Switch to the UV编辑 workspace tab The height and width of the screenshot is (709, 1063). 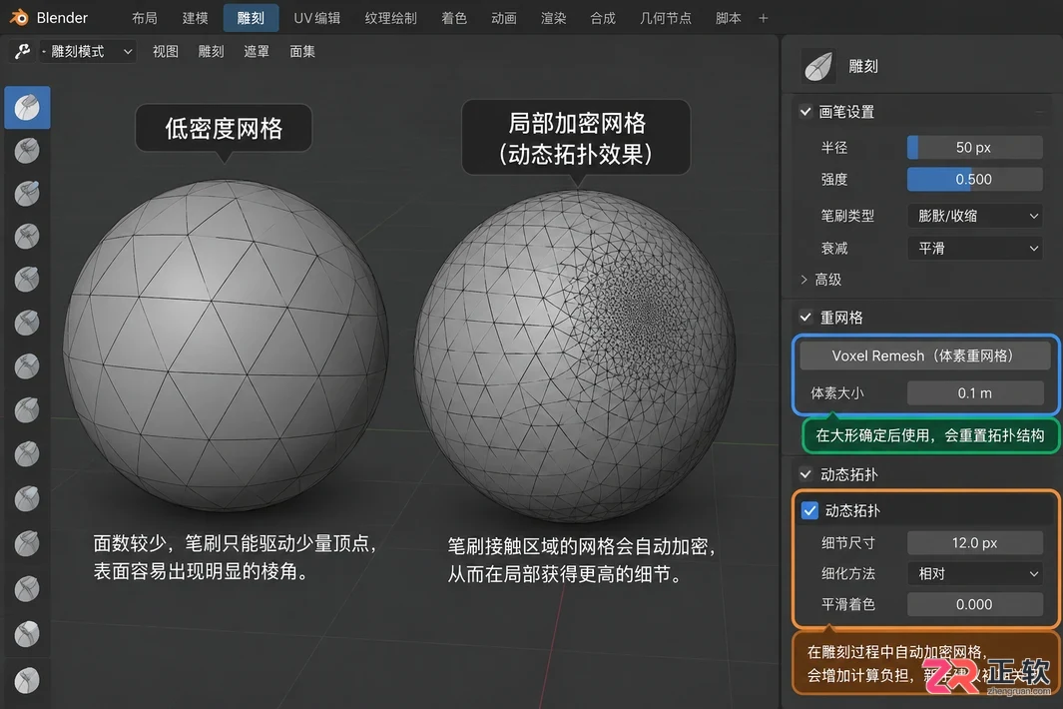coord(317,18)
